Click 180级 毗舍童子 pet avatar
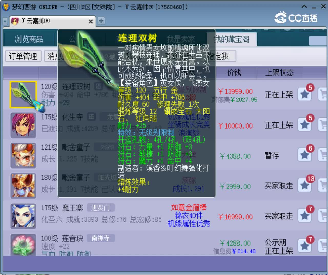Screen dimensions: 328x275 23,186
